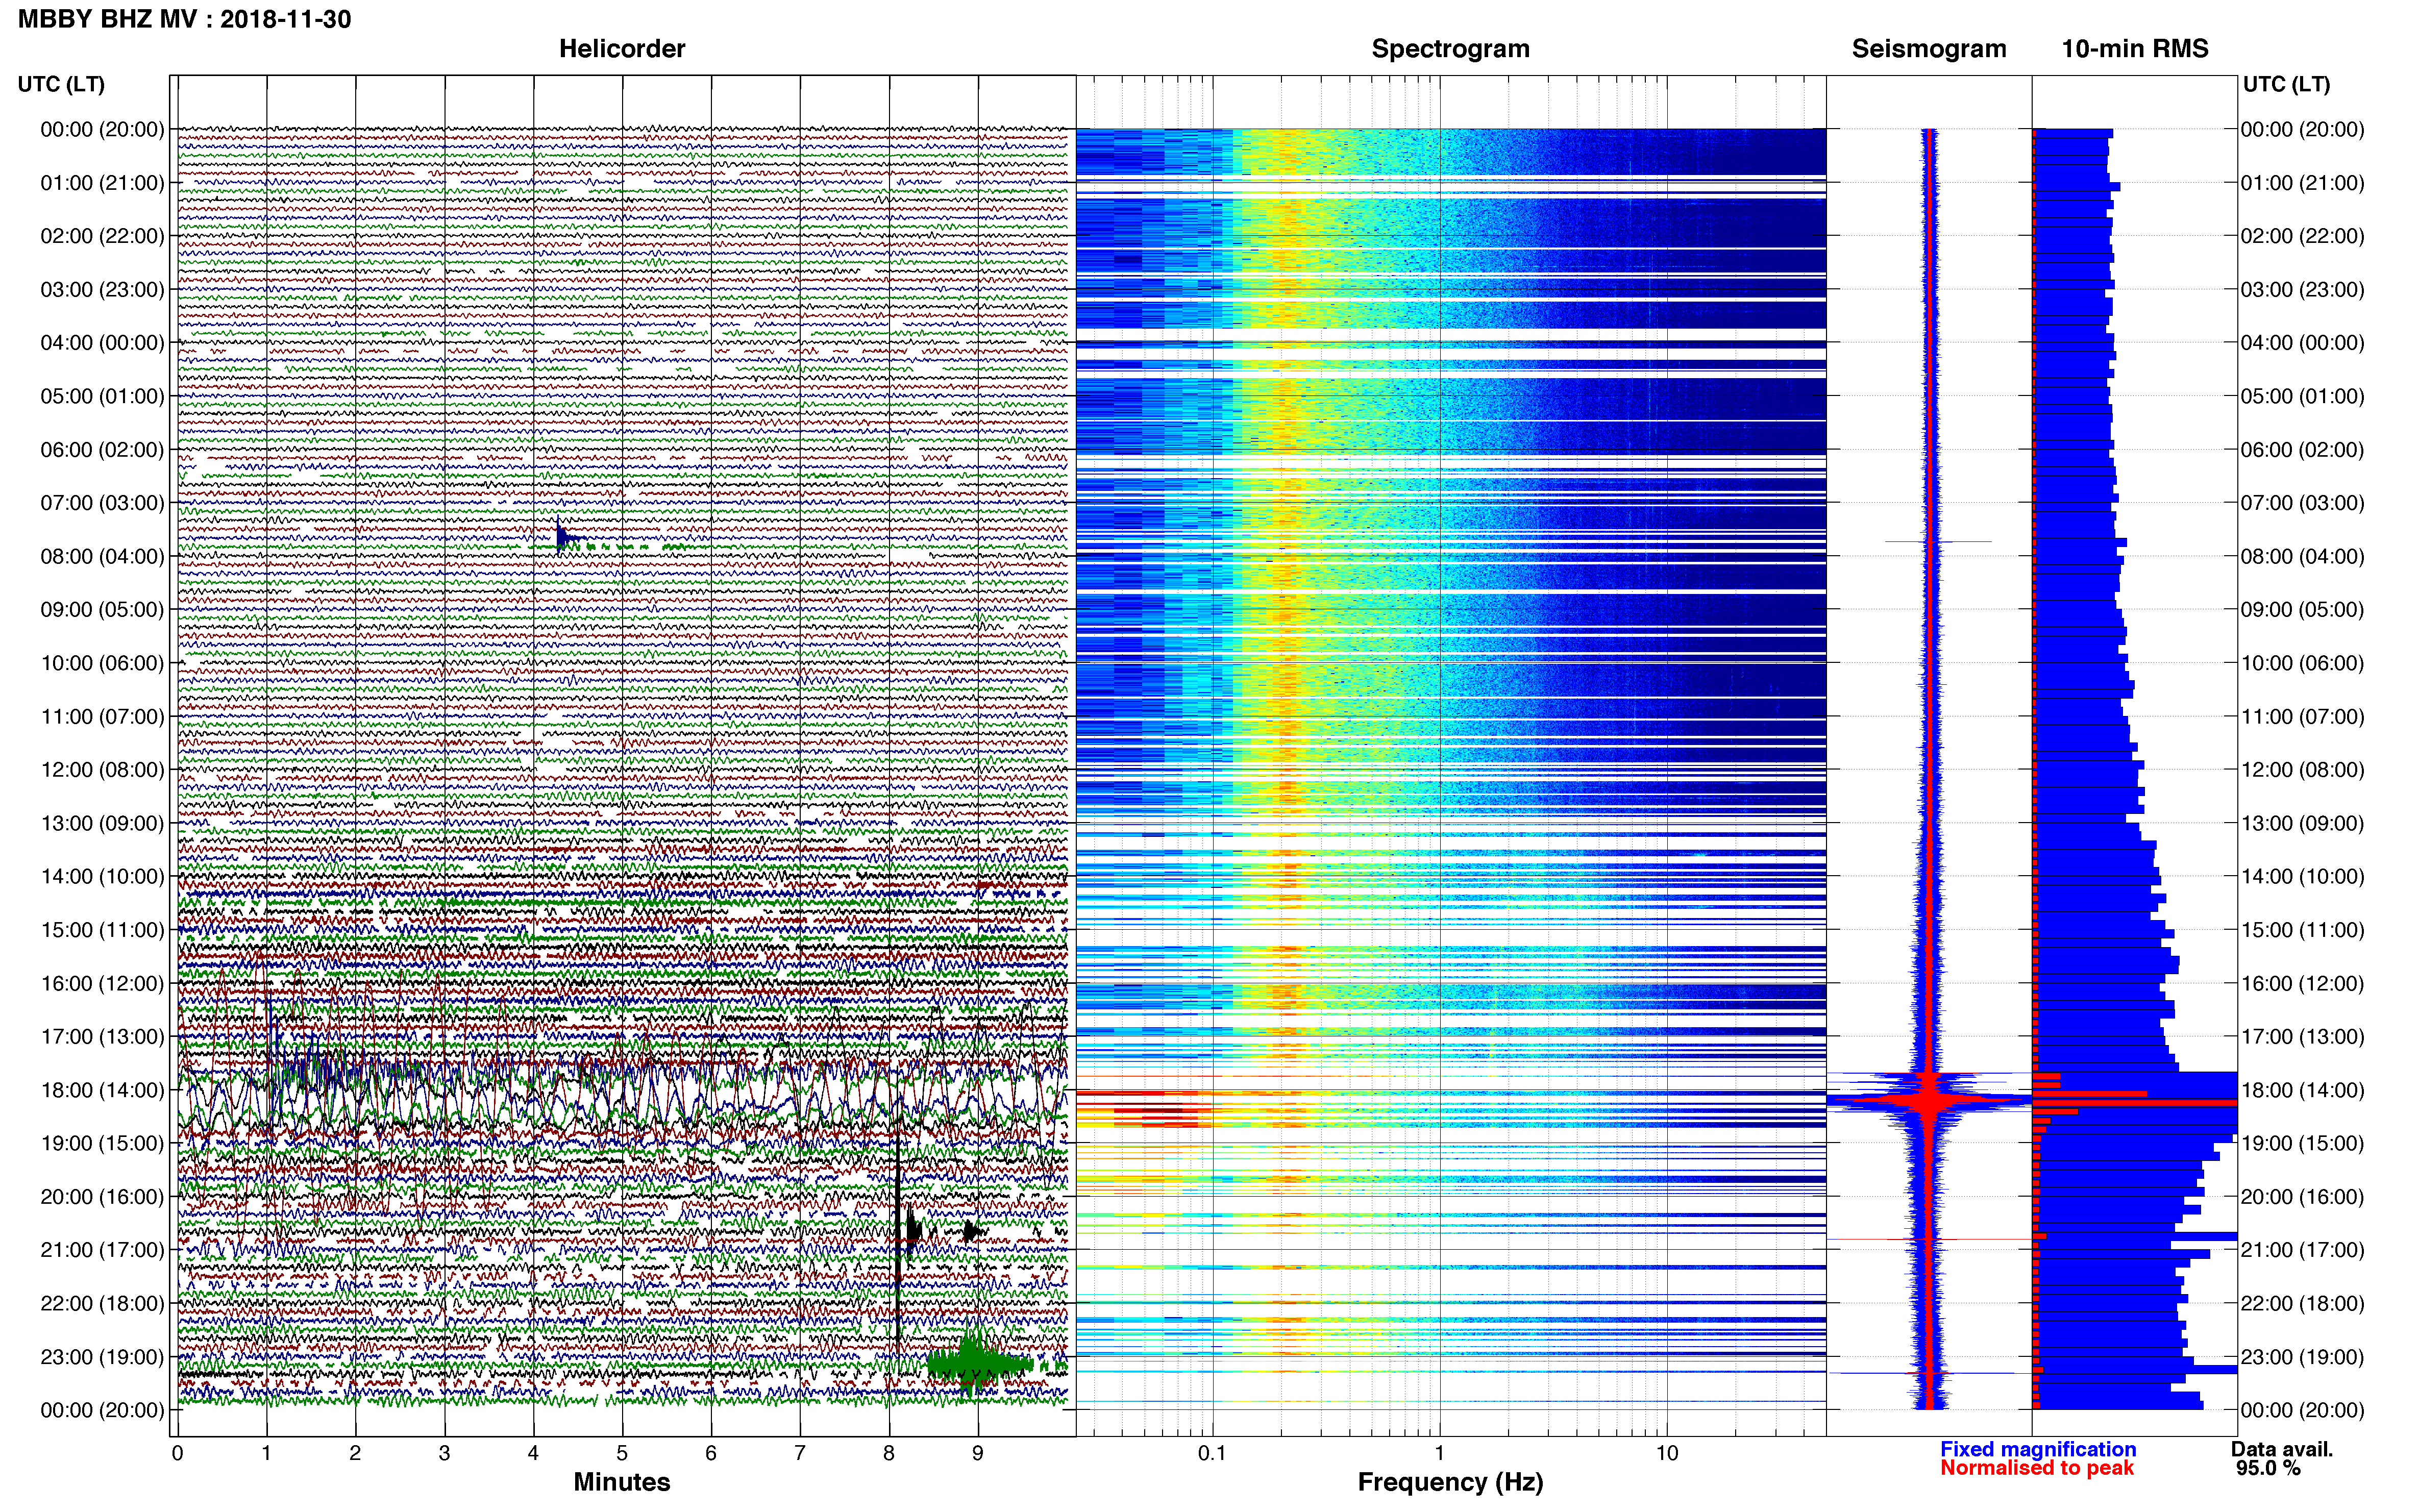Screen dimensions: 2419x1512
Task: Click the left 01:00 (21:00) time label
Action: [102, 183]
